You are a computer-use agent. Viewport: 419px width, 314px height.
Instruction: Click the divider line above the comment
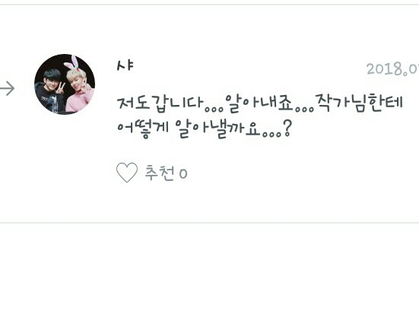210,5
